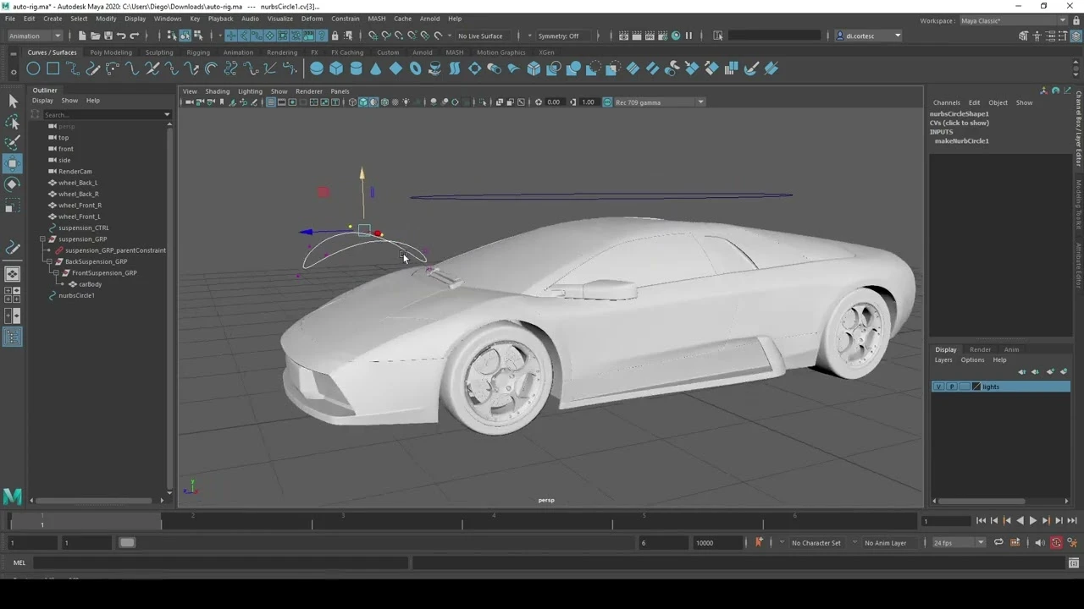Toggle the view panel grid display icon
The width and height of the screenshot is (1084, 609).
coord(270,102)
